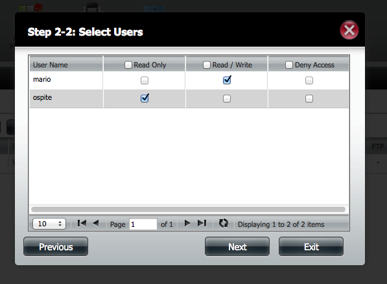Click the Next button
This screenshot has height=284, width=387.
pos(237,246)
